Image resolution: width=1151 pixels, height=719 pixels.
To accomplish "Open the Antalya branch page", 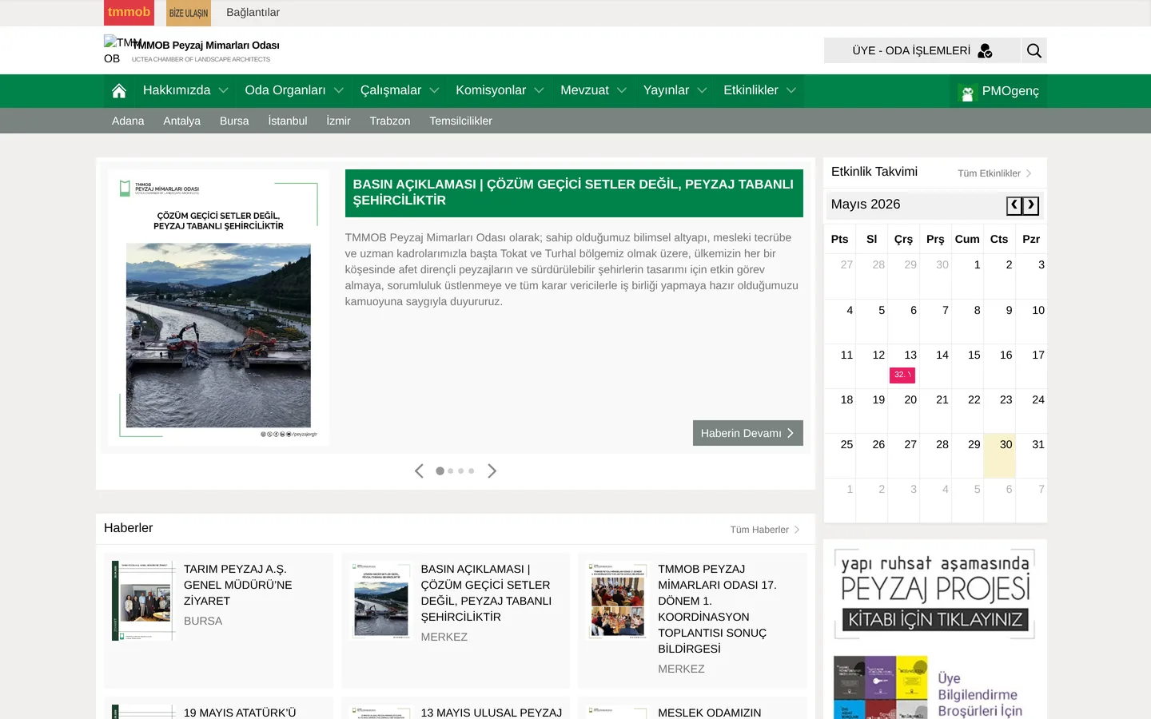I will (182, 121).
